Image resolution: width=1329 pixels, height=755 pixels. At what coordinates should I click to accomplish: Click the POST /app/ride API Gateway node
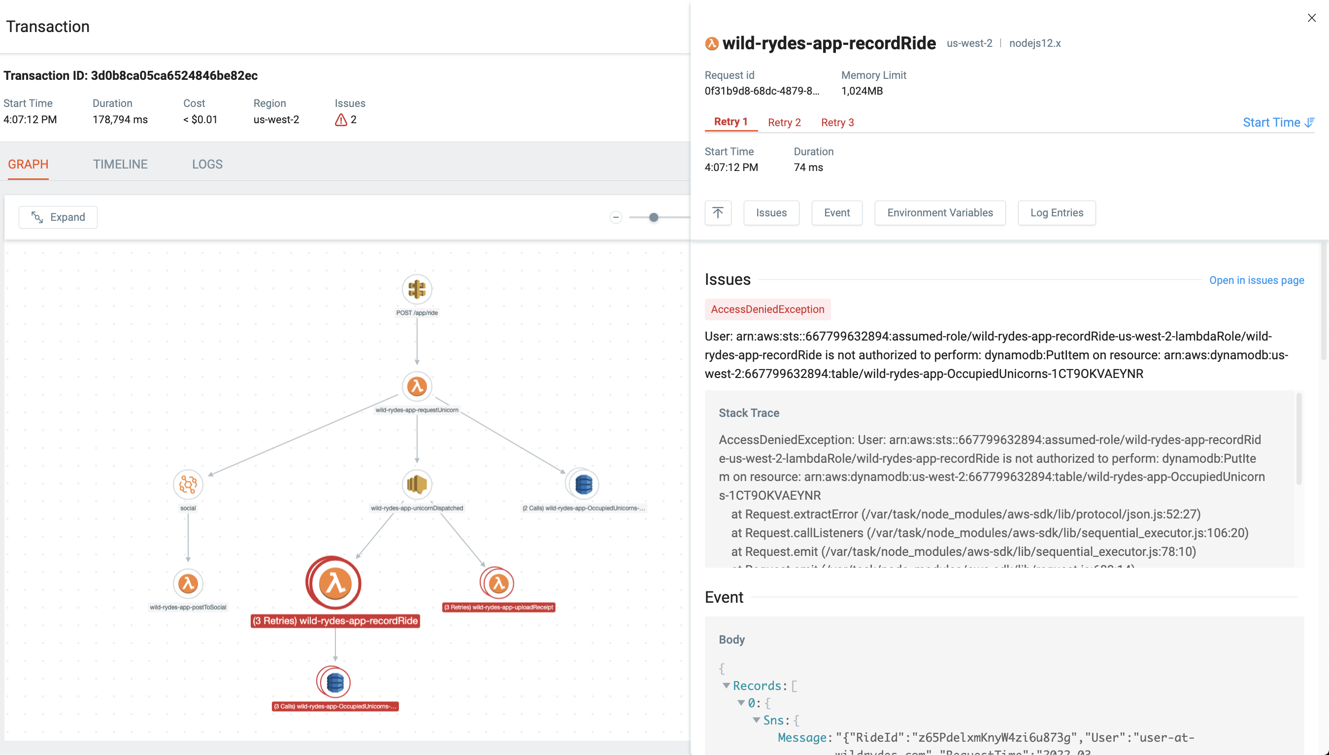point(417,289)
